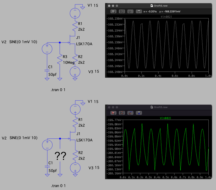Open the hammer control panel in the green-trace window
Screen dimensions: 216x190
click(x=139, y=113)
